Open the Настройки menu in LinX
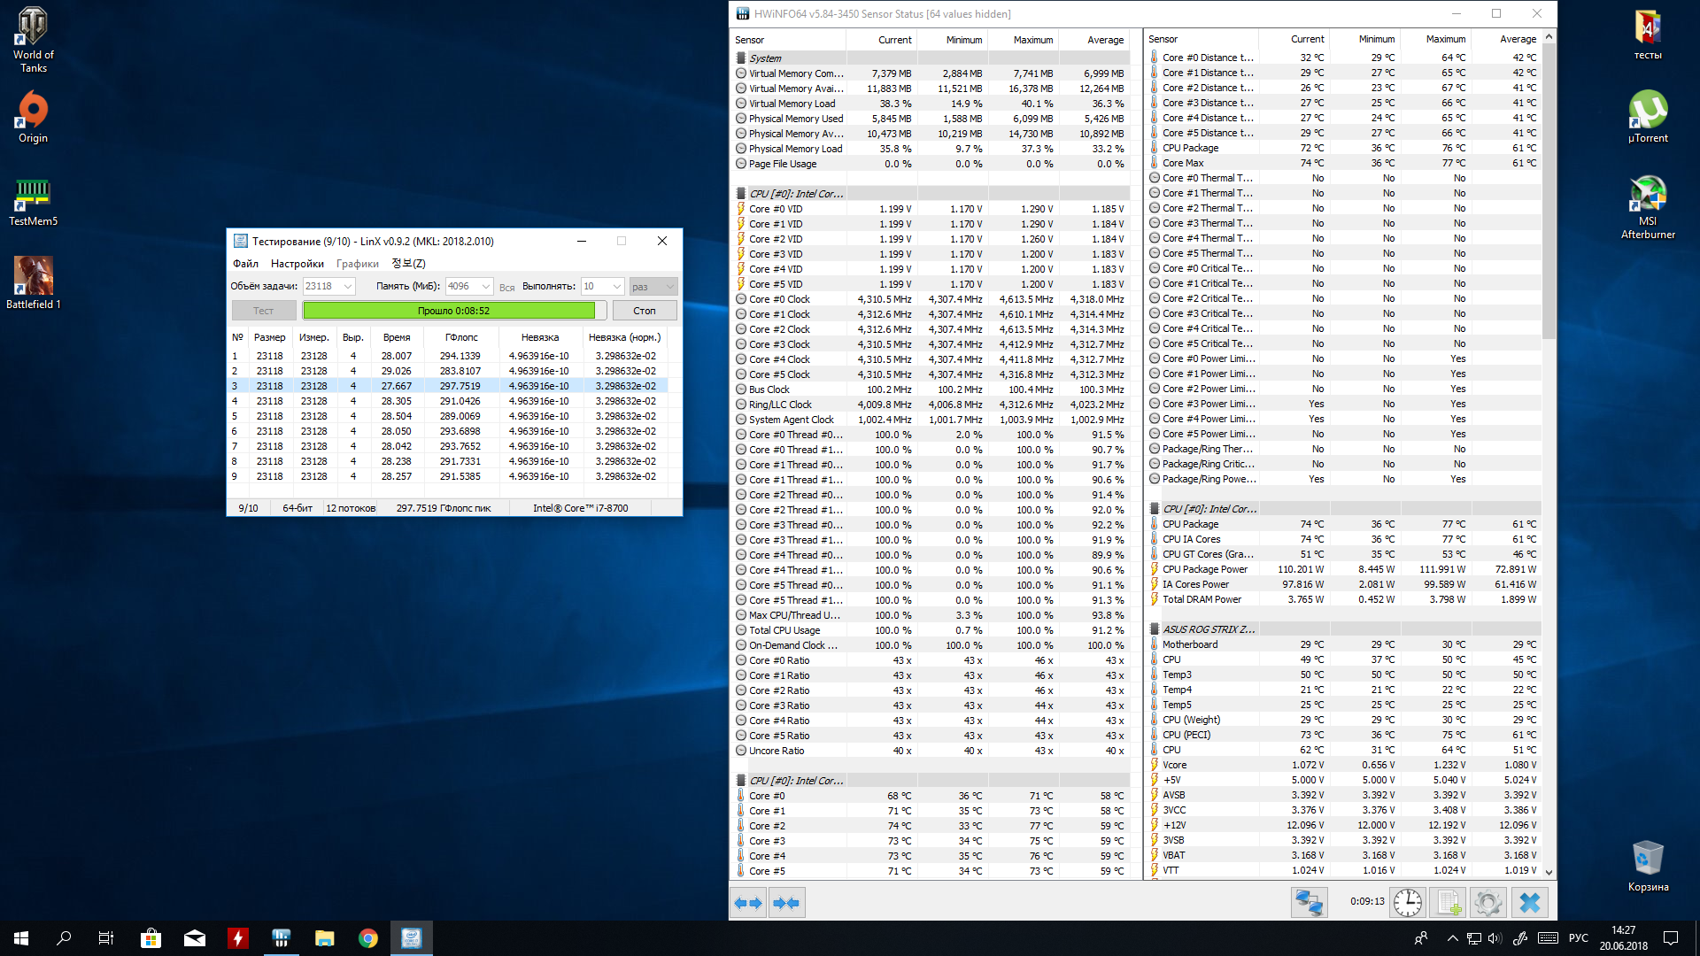The image size is (1700, 956). click(x=297, y=264)
